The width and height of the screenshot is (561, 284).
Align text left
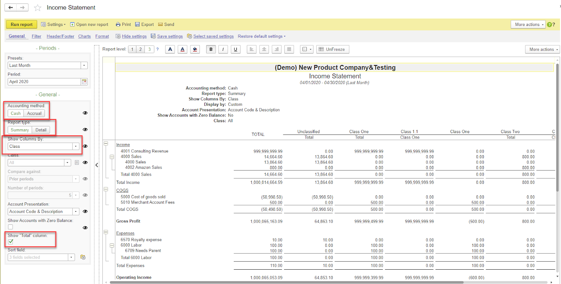pos(251,49)
